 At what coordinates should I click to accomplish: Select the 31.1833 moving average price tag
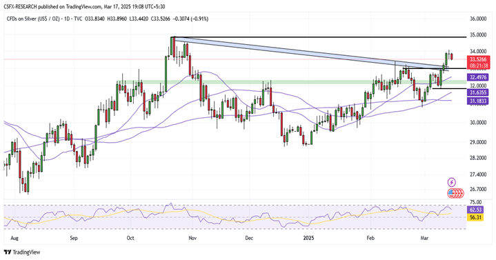pyautogui.click(x=478, y=101)
